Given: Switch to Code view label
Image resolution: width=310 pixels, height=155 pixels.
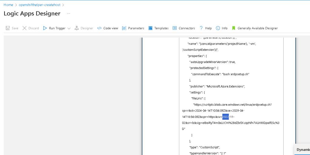Looking at the screenshot, I should (x=111, y=28).
